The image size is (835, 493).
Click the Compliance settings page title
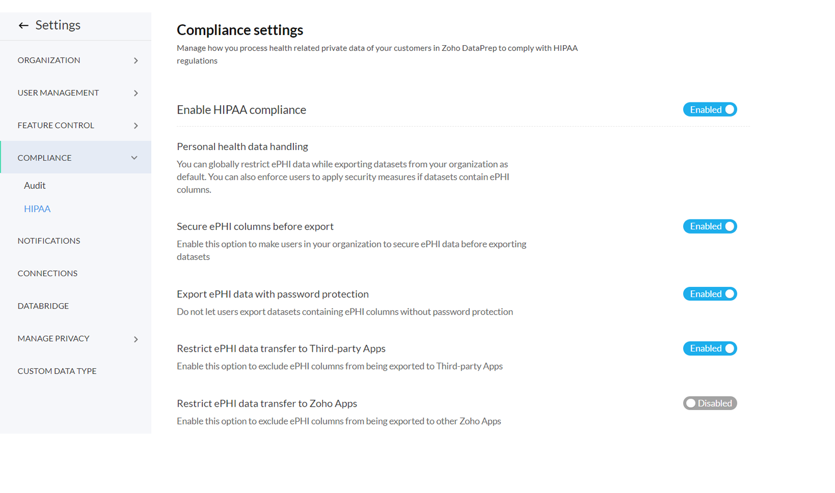click(240, 30)
